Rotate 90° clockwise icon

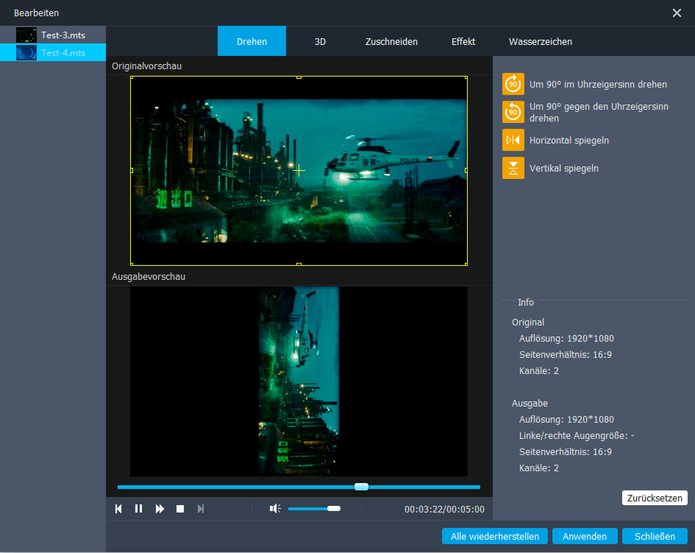[513, 84]
